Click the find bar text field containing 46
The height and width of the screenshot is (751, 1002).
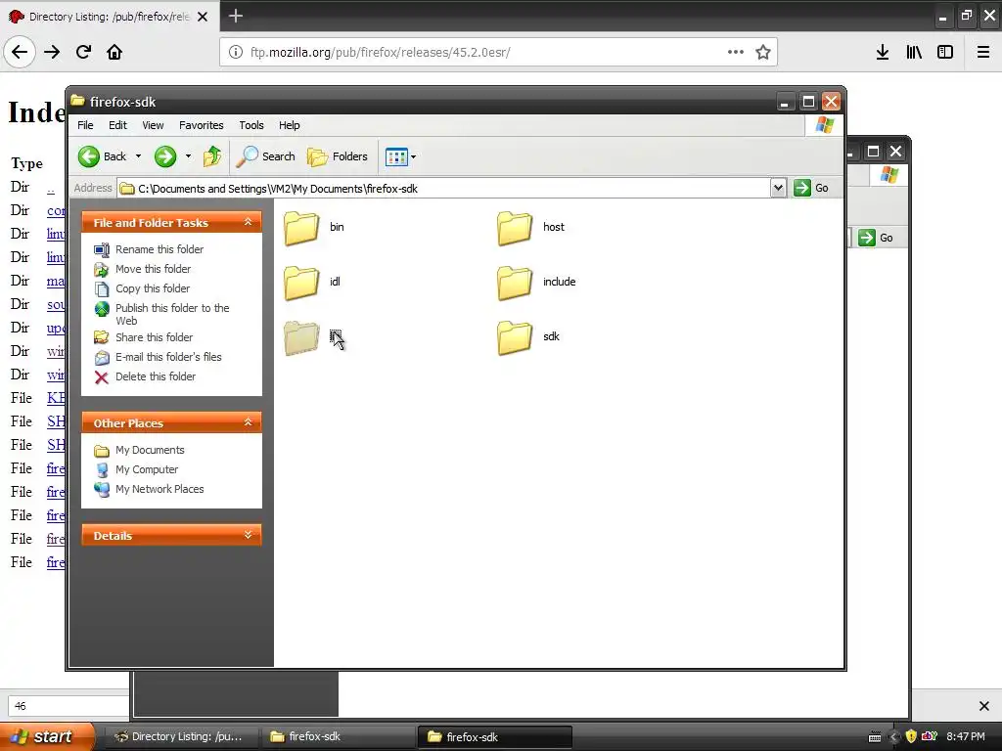pos(68,706)
